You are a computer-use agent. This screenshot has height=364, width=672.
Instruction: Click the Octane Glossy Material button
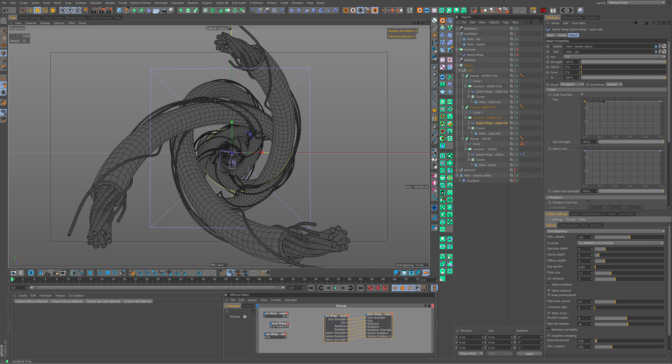coord(67,301)
